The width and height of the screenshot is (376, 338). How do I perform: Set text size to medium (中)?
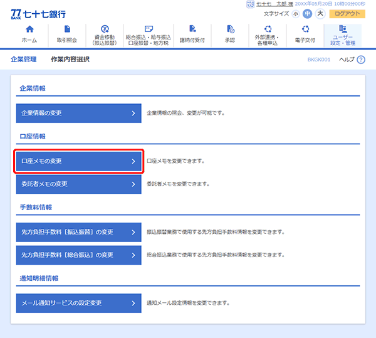pos(307,14)
